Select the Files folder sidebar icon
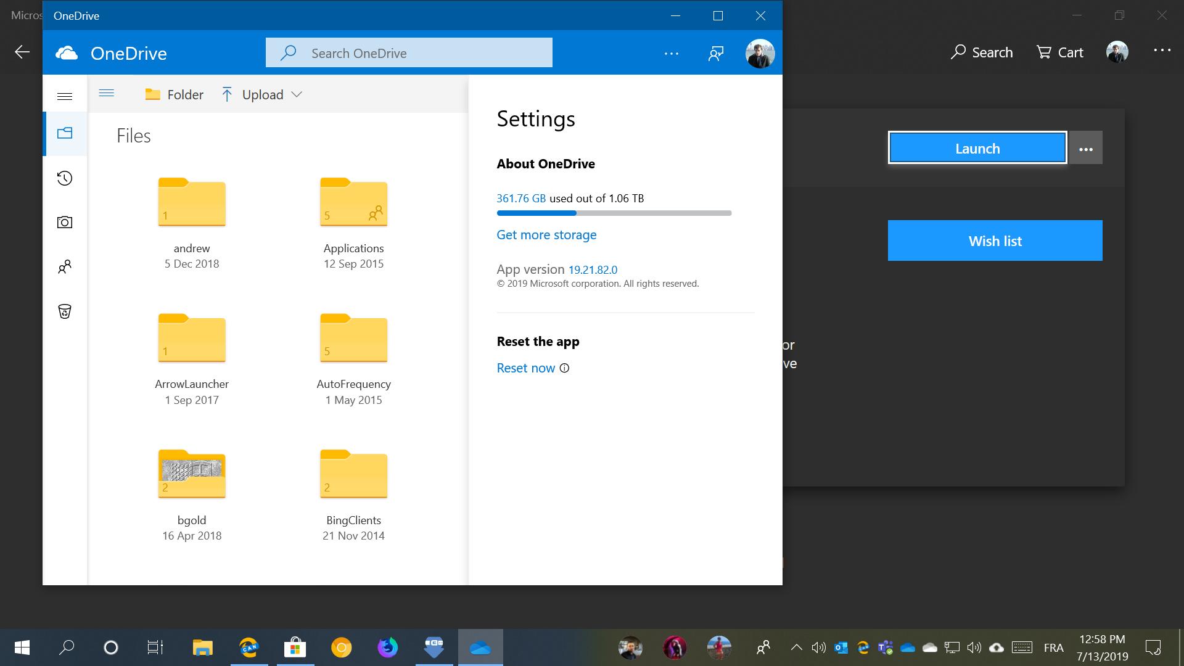The width and height of the screenshot is (1184, 666). click(x=65, y=133)
